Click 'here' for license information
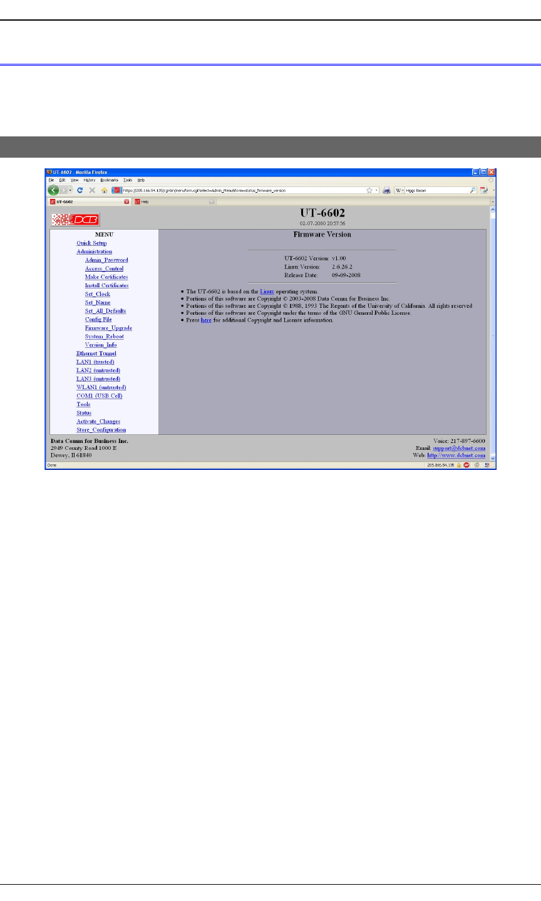The image size is (541, 901). (x=206, y=320)
